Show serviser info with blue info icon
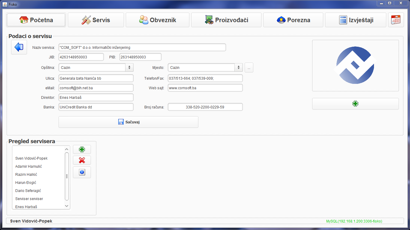This screenshot has width=410, height=230. click(82, 172)
